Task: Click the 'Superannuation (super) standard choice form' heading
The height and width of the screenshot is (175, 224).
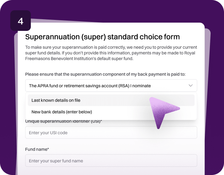Action: 102,37
